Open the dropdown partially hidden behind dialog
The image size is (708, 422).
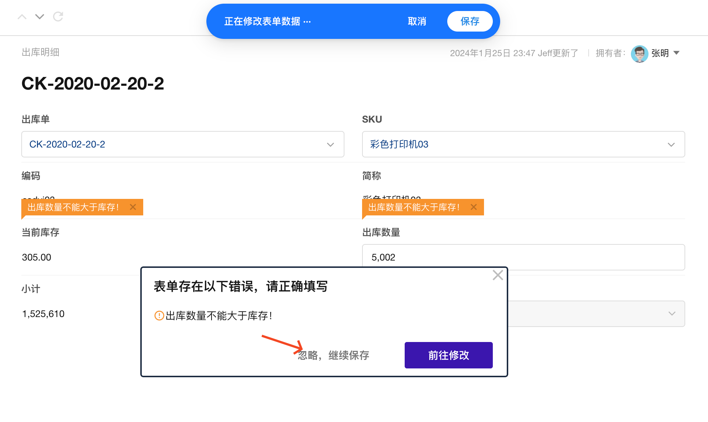(x=672, y=314)
